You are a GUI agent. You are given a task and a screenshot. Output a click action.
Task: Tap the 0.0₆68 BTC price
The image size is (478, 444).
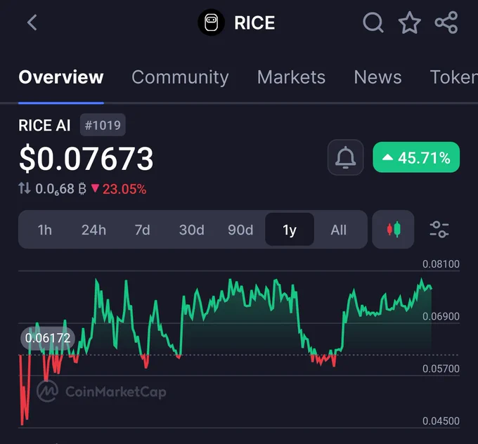(x=60, y=189)
